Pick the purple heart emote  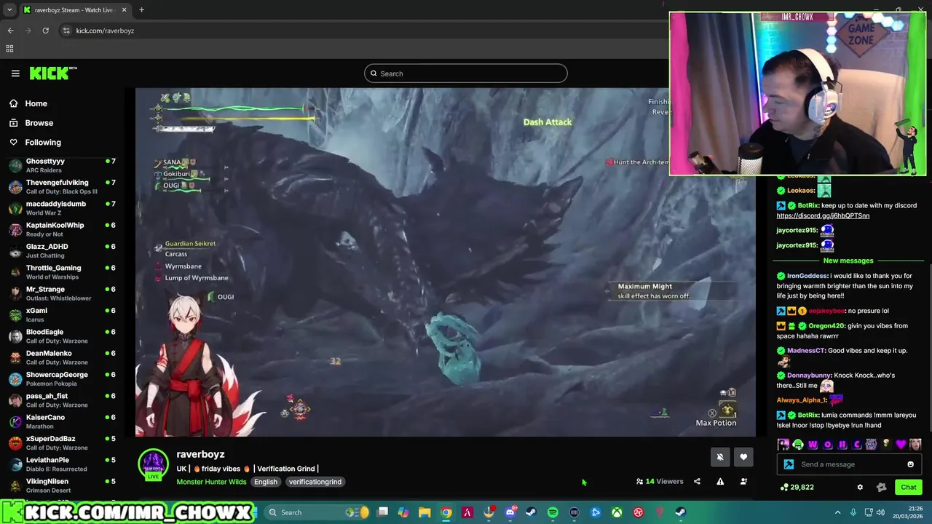point(901,444)
